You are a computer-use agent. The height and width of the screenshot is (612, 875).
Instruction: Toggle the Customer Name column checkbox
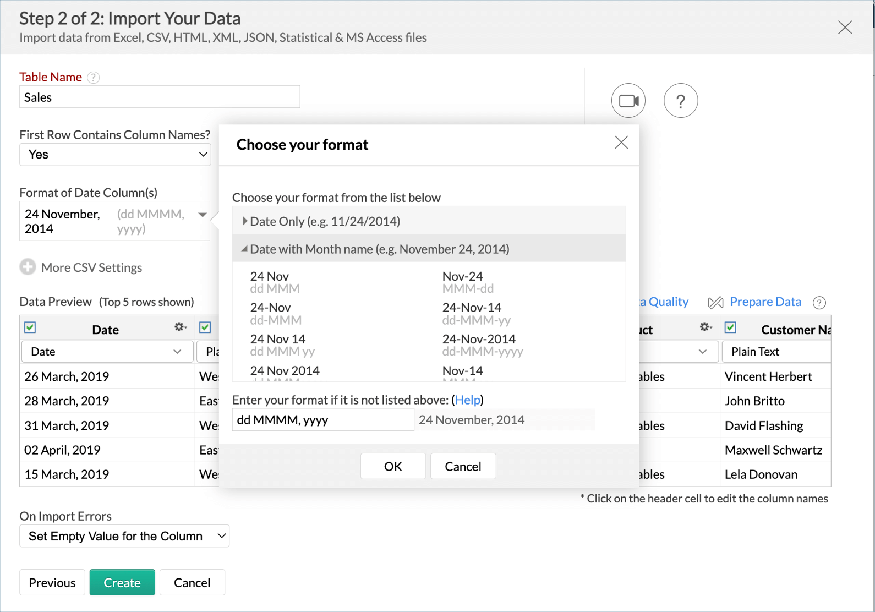tap(730, 328)
